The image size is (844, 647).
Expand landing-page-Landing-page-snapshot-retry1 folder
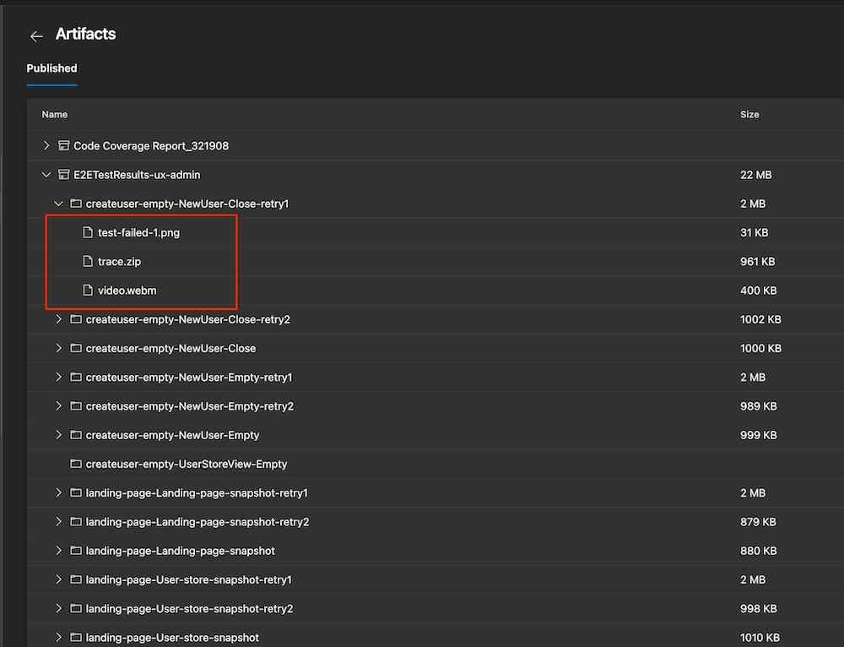click(58, 493)
